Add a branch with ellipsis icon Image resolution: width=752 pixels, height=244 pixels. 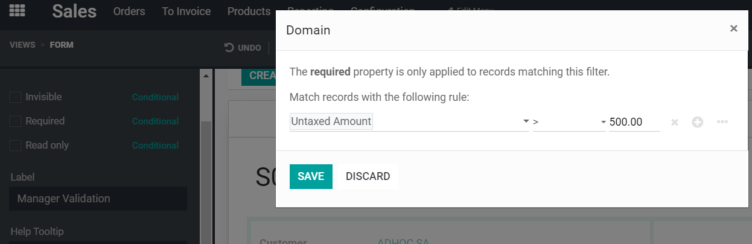722,122
